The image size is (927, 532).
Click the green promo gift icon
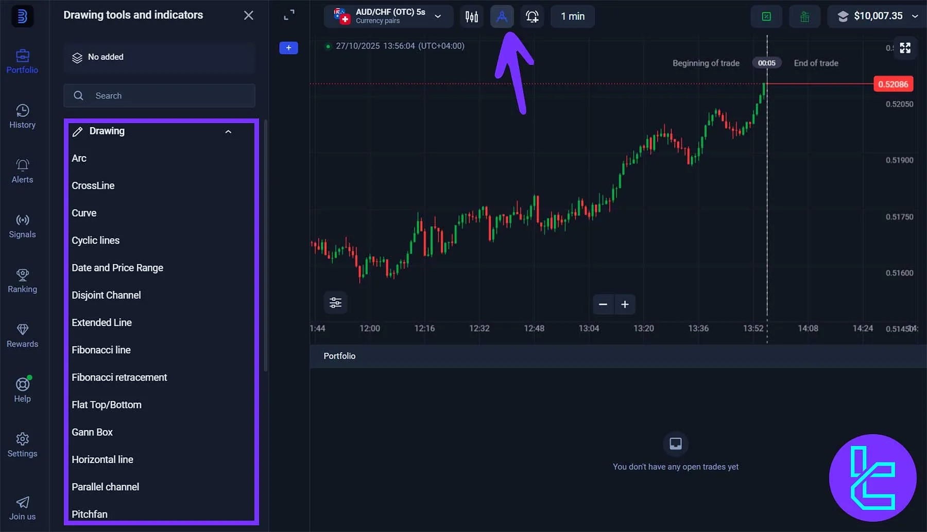click(x=805, y=16)
